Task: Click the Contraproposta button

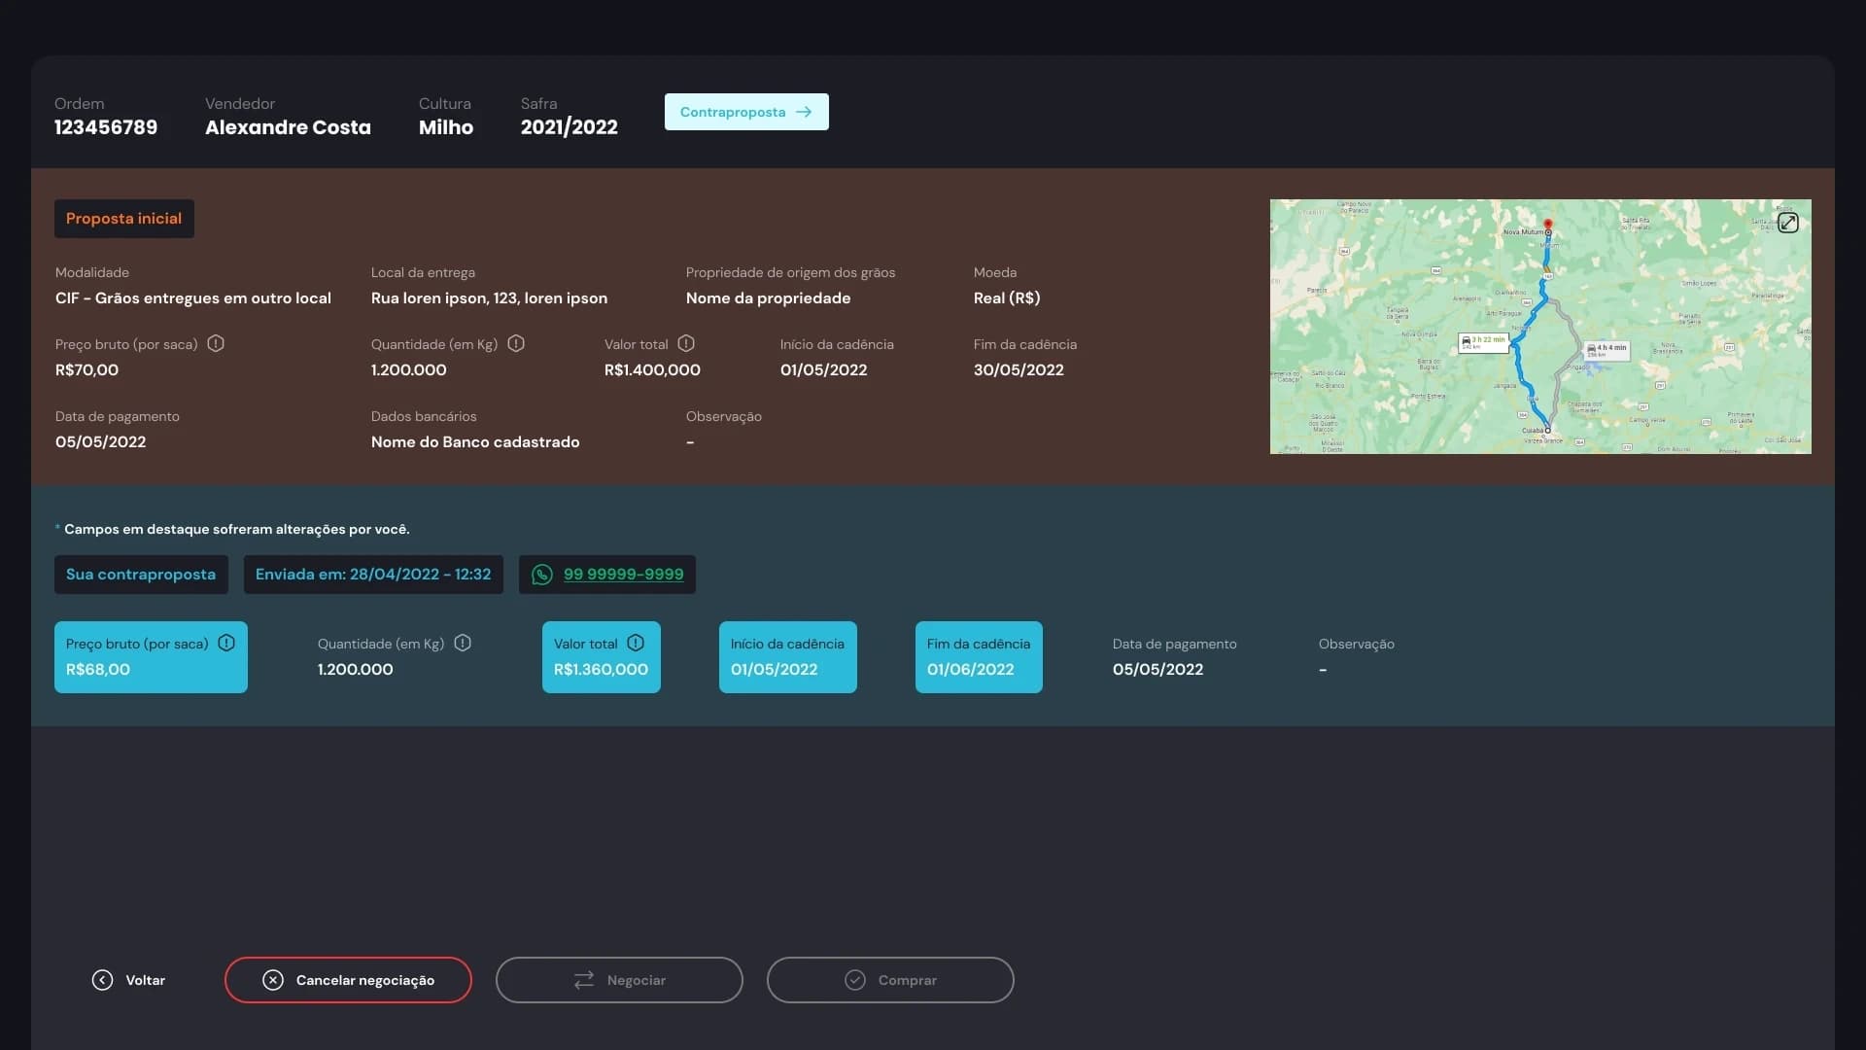Action: click(x=746, y=112)
